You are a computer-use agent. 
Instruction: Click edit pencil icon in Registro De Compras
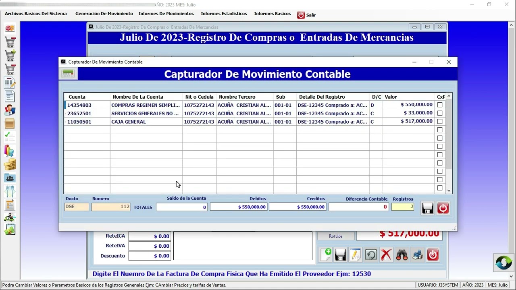click(355, 255)
